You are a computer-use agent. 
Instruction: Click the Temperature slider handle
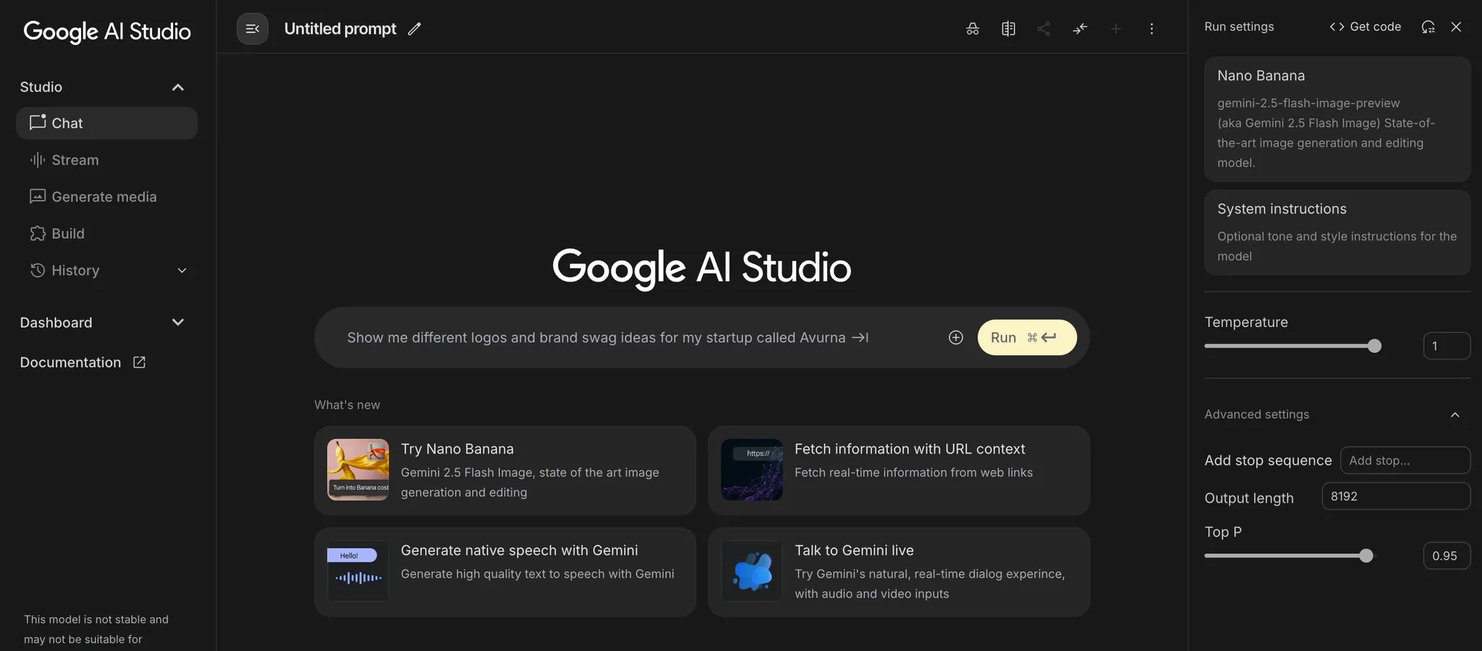tap(1375, 346)
